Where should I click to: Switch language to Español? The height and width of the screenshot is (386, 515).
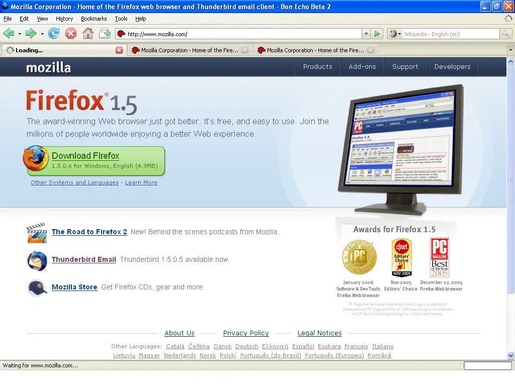pyautogui.click(x=303, y=346)
